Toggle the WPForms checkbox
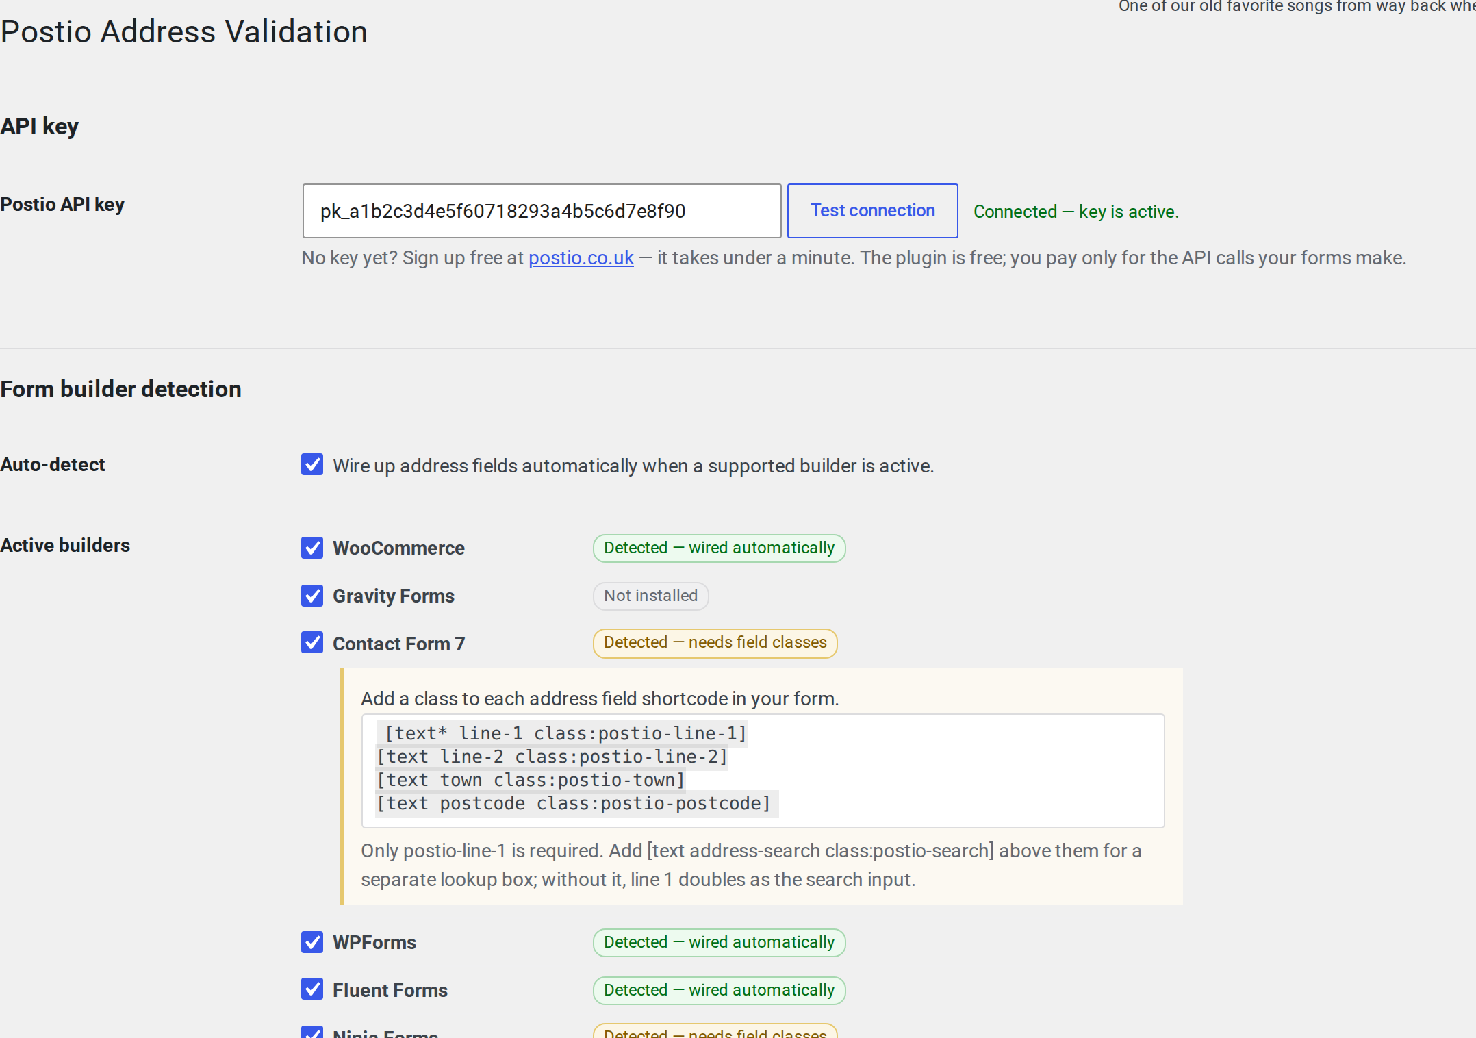 tap(312, 942)
